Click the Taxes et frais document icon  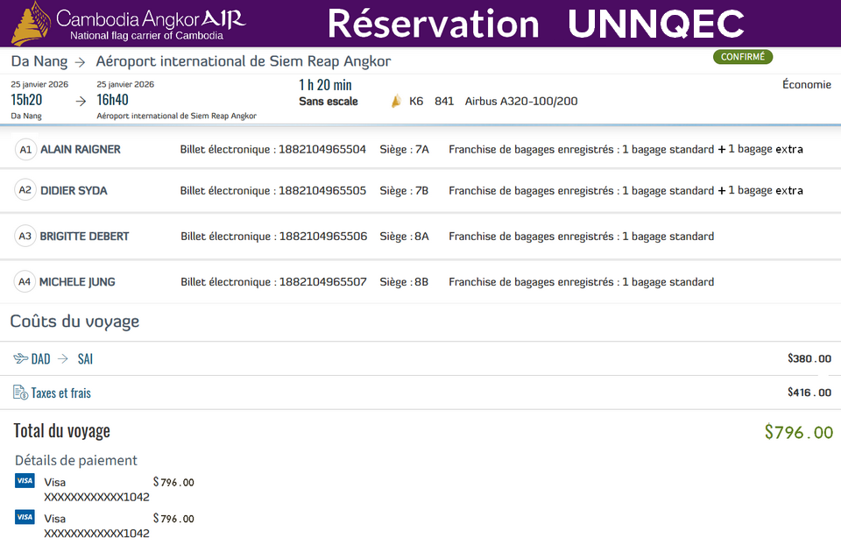(21, 393)
